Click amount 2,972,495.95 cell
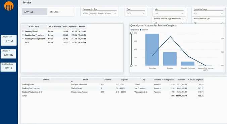 click(182, 85)
